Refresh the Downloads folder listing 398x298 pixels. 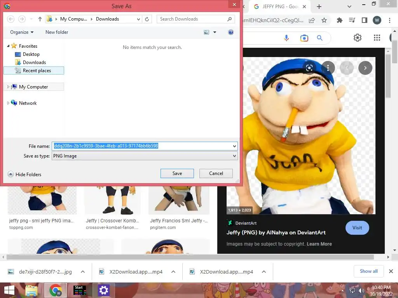[147, 19]
